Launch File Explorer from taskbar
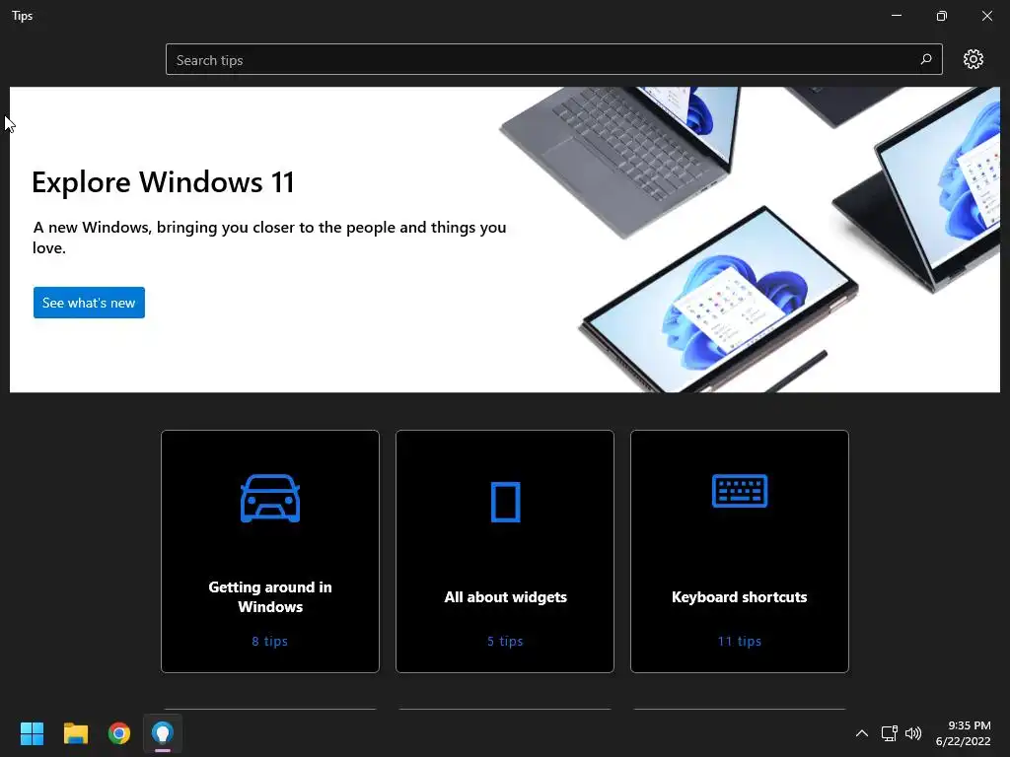Viewport: 1010px width, 757px height. [75, 733]
